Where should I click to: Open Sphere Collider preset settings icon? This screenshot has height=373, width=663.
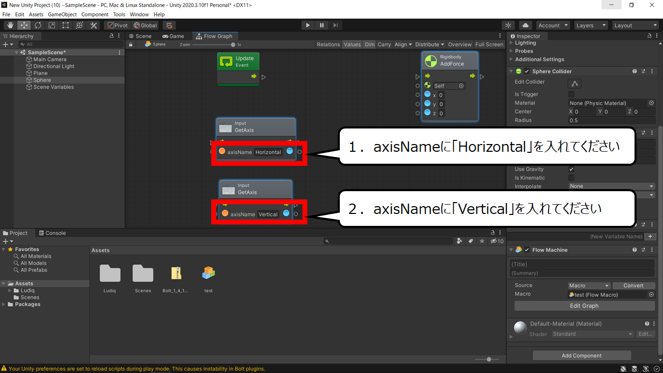[x=643, y=71]
